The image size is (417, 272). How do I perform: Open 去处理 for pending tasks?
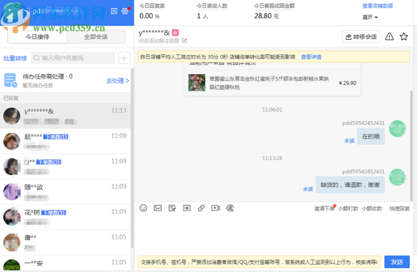[x=117, y=81]
